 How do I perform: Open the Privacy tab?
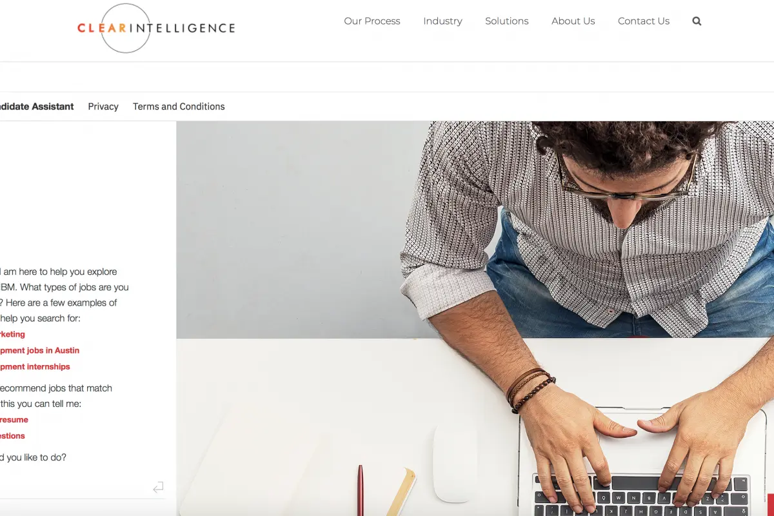click(x=103, y=106)
